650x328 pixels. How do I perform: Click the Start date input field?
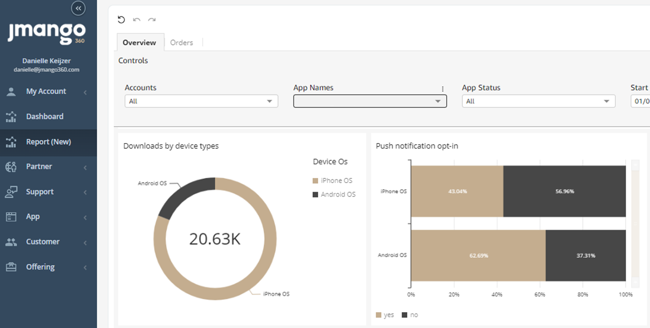(x=640, y=101)
